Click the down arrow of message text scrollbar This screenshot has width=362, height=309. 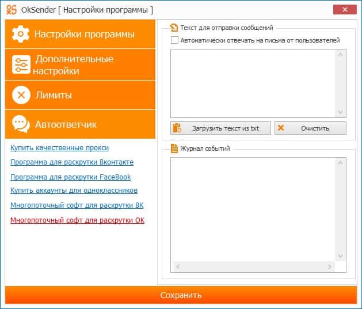tap(341, 112)
